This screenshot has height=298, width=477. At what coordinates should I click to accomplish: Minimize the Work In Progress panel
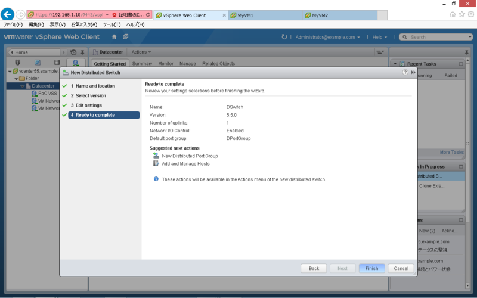(x=461, y=167)
